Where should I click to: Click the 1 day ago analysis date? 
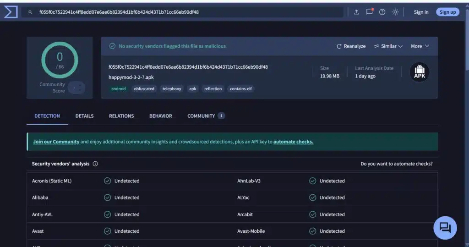click(365, 76)
